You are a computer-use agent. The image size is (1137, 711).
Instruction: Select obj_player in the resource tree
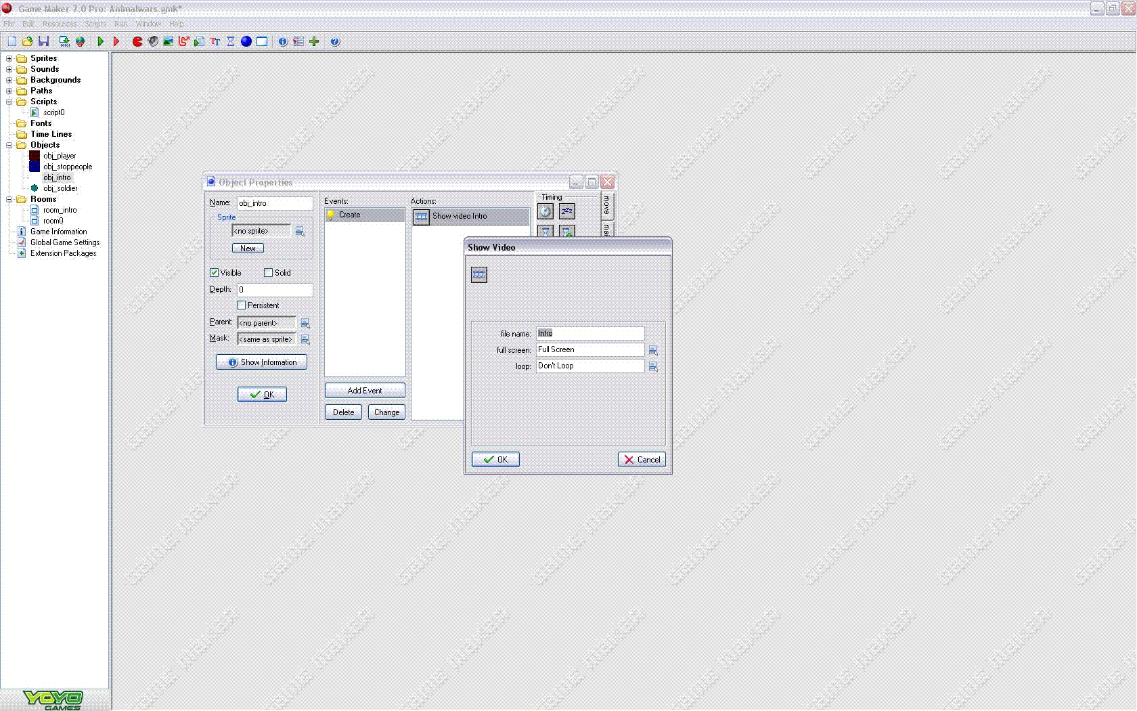60,156
